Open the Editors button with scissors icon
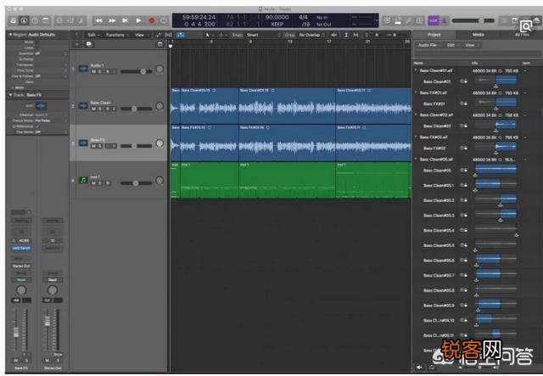This screenshot has width=543, height=376. [81, 20]
